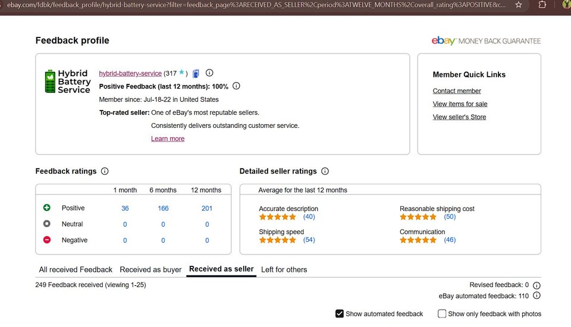Viewport: 571px width, 327px height.
Task: Bookmark this page with the star icon
Action: [x=519, y=5]
